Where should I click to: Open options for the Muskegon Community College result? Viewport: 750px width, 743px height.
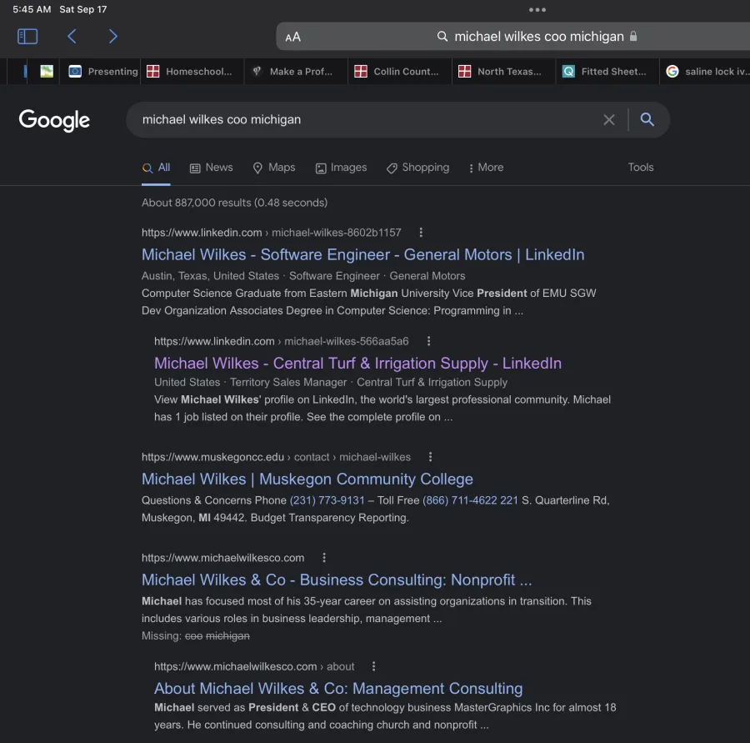click(431, 457)
